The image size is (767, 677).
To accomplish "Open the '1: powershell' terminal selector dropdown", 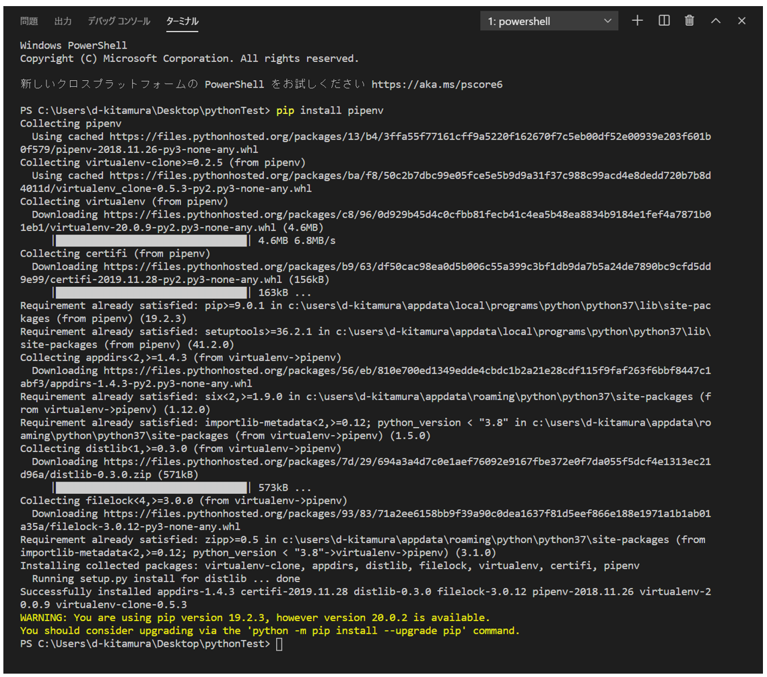I will [x=549, y=21].
